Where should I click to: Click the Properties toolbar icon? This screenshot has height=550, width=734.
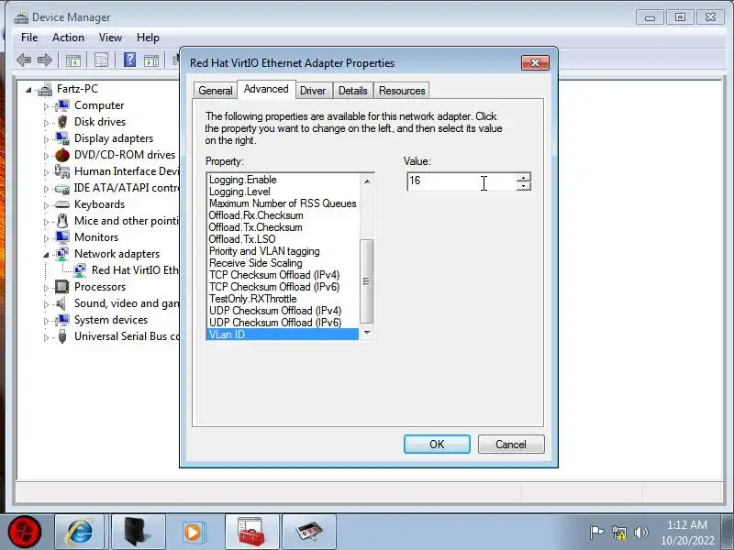(102, 60)
